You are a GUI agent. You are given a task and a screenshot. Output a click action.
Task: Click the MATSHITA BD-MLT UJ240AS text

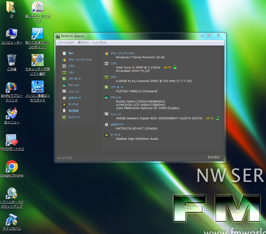tap(136, 128)
